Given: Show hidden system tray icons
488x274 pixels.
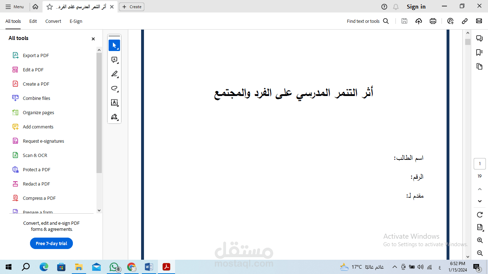Looking at the screenshot, I should pyautogui.click(x=395, y=267).
